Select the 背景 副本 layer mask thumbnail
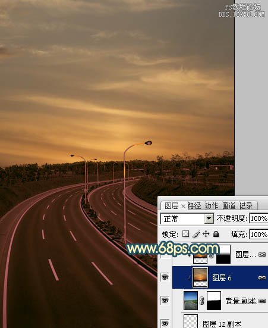This screenshot has height=328, width=268. coord(214,301)
